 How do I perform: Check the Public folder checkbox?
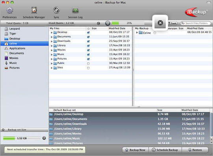[x=88, y=63]
